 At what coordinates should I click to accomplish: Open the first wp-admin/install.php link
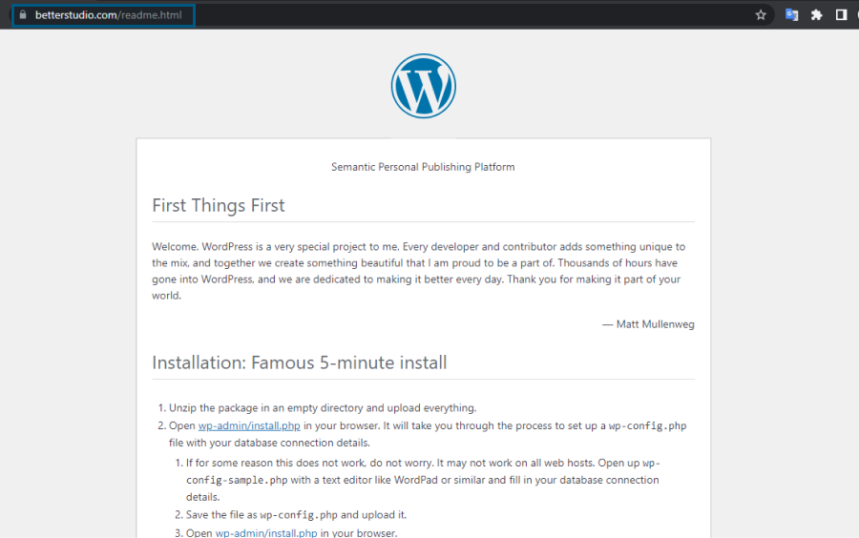pyautogui.click(x=249, y=425)
